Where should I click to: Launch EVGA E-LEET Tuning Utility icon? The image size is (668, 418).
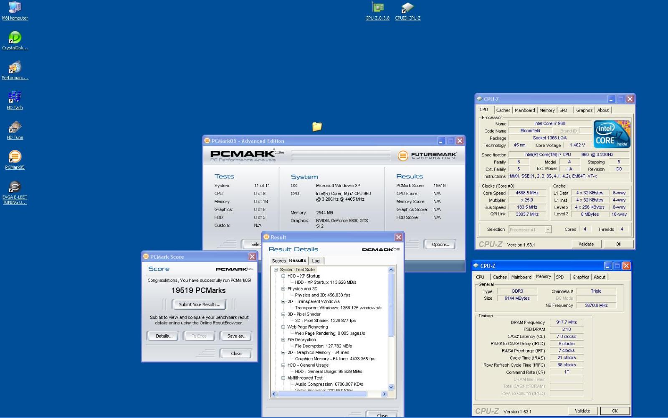point(15,192)
